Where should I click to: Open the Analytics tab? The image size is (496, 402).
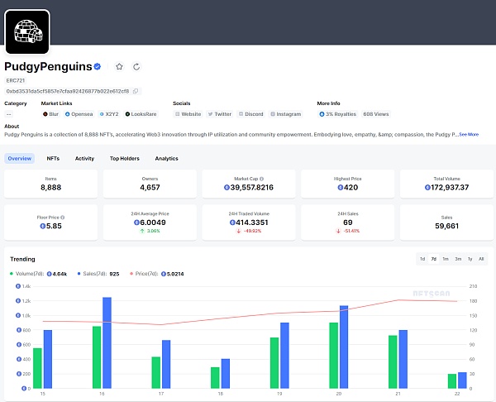click(x=167, y=159)
